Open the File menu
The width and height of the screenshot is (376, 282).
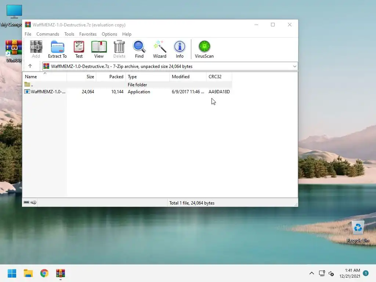coord(28,34)
